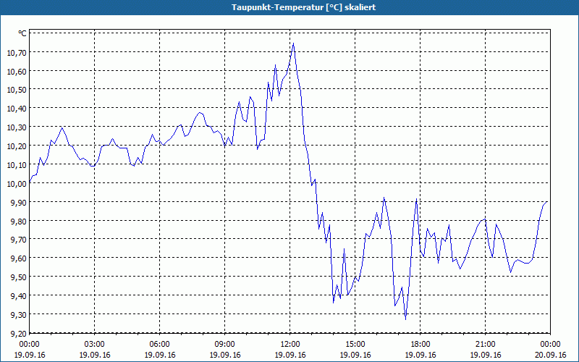
Task: Click the chart title 'Taupunkt-Temperatur [°C] skaliert'
Action: [x=303, y=7]
